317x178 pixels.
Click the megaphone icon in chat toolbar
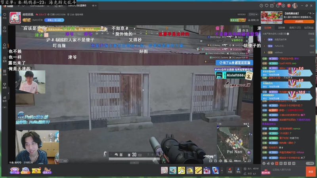268,163
